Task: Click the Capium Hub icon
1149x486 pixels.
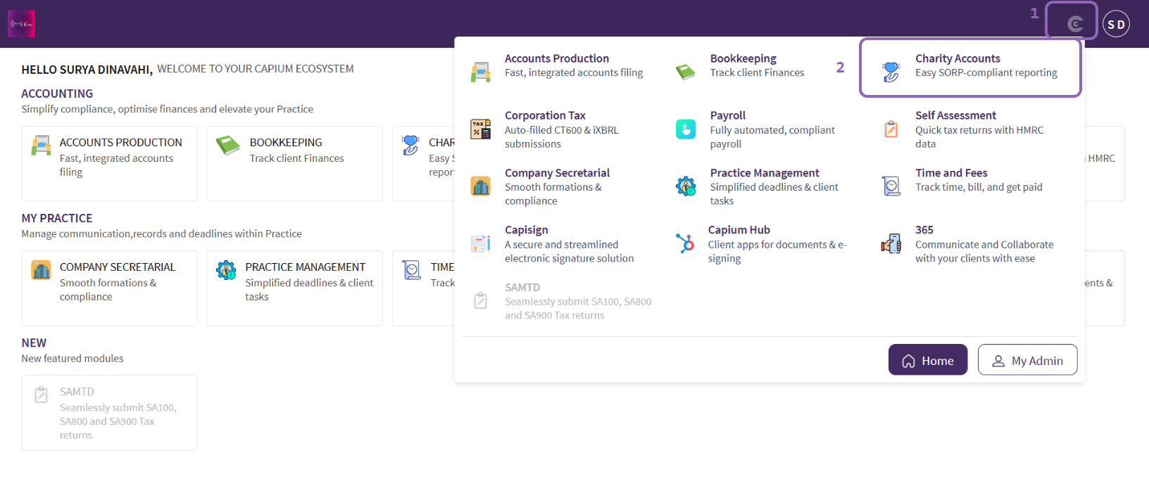Action: tap(684, 243)
